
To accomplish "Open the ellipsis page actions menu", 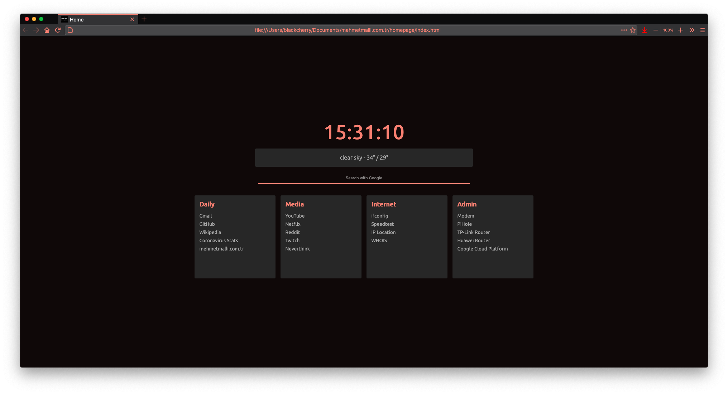I will pos(624,30).
